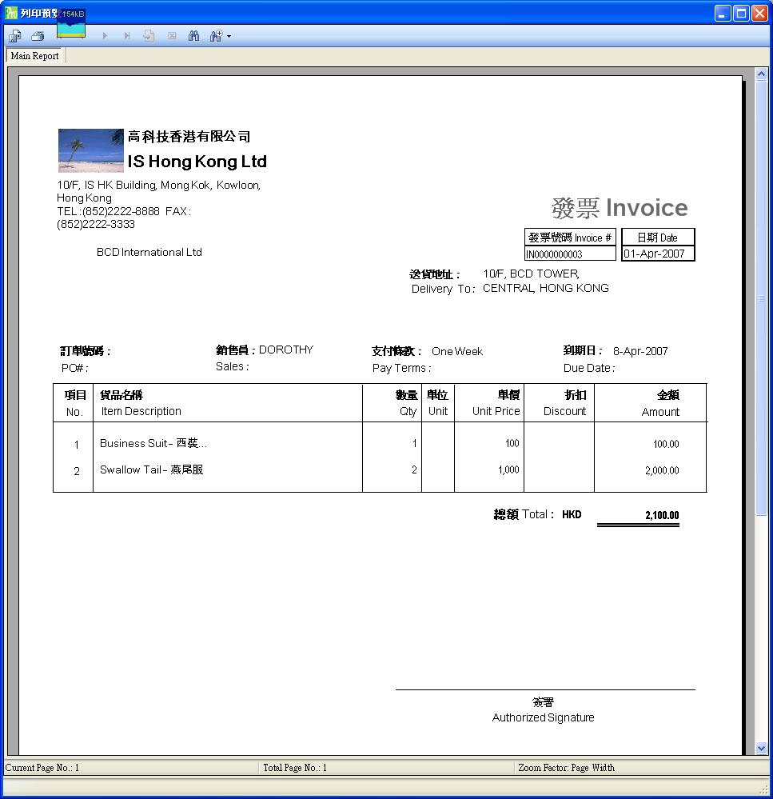The width and height of the screenshot is (773, 799).
Task: Click the Close Current View icon
Action: 171,36
